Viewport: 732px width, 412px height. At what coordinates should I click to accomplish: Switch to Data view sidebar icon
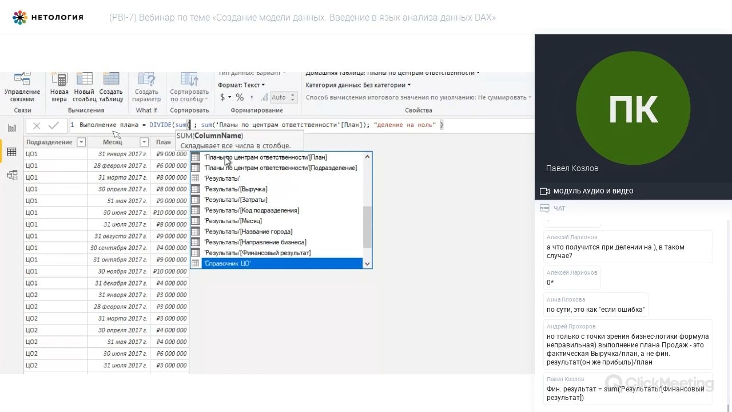(11, 152)
